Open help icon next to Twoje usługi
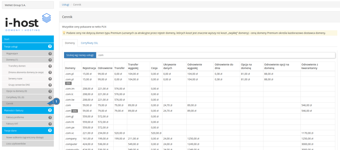Screen dimensions: 340x150 [50, 46]
